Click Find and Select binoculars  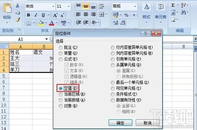tap(183, 13)
